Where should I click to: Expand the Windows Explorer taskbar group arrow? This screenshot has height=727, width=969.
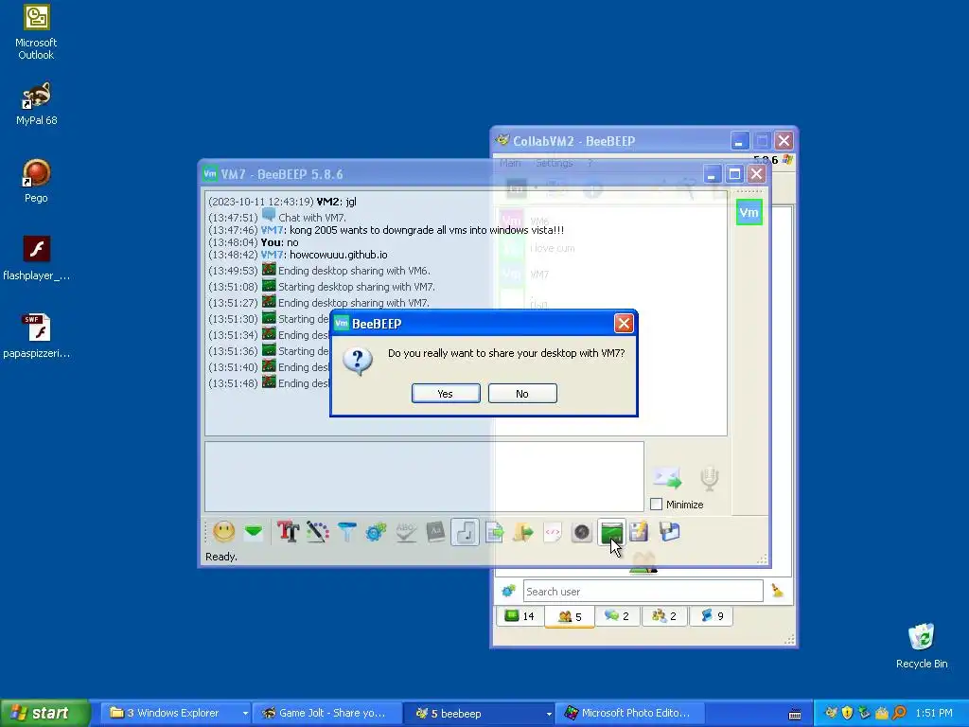coord(245,714)
